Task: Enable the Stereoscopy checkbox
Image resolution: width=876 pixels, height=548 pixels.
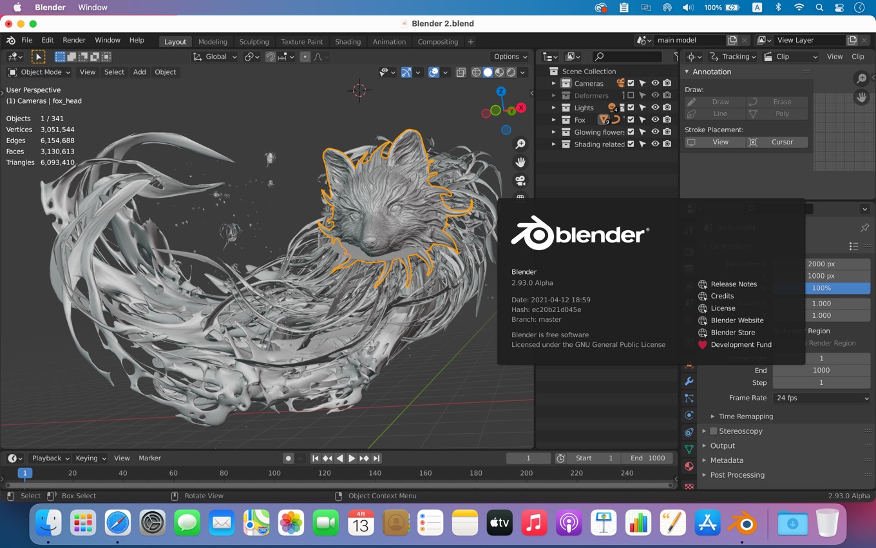Action: coord(713,431)
